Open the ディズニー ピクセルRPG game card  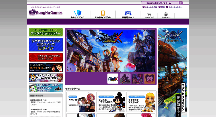pos(111,102)
